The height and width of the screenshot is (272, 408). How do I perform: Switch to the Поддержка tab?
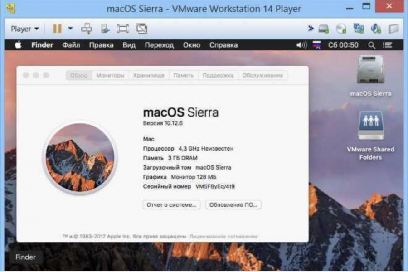(218, 76)
